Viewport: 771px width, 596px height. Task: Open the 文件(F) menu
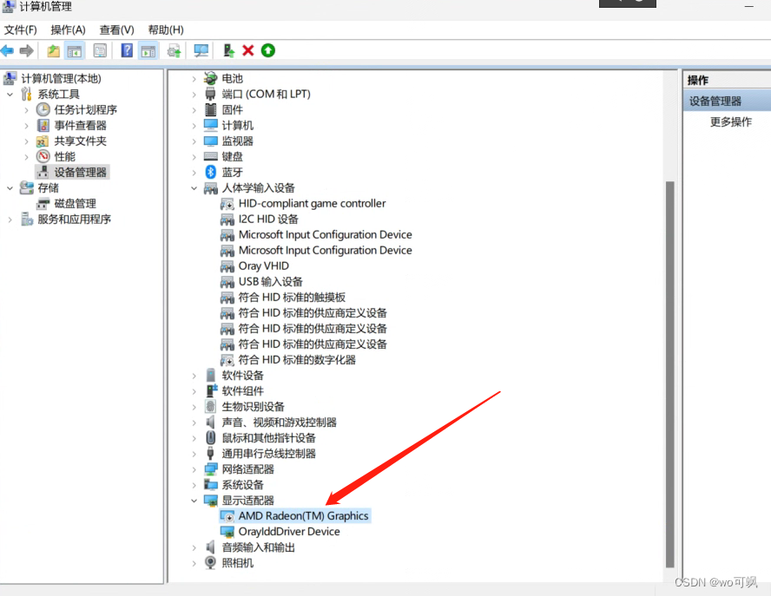click(x=21, y=30)
